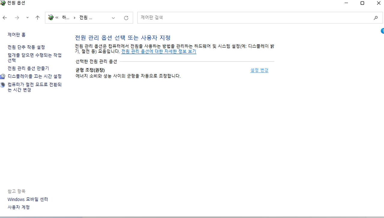This screenshot has width=384, height=218.
Task: Click the Power Options icon in the title bar
Action: [3, 3]
